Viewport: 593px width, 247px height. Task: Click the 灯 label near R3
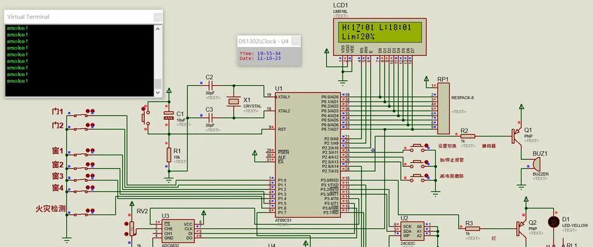(494, 238)
